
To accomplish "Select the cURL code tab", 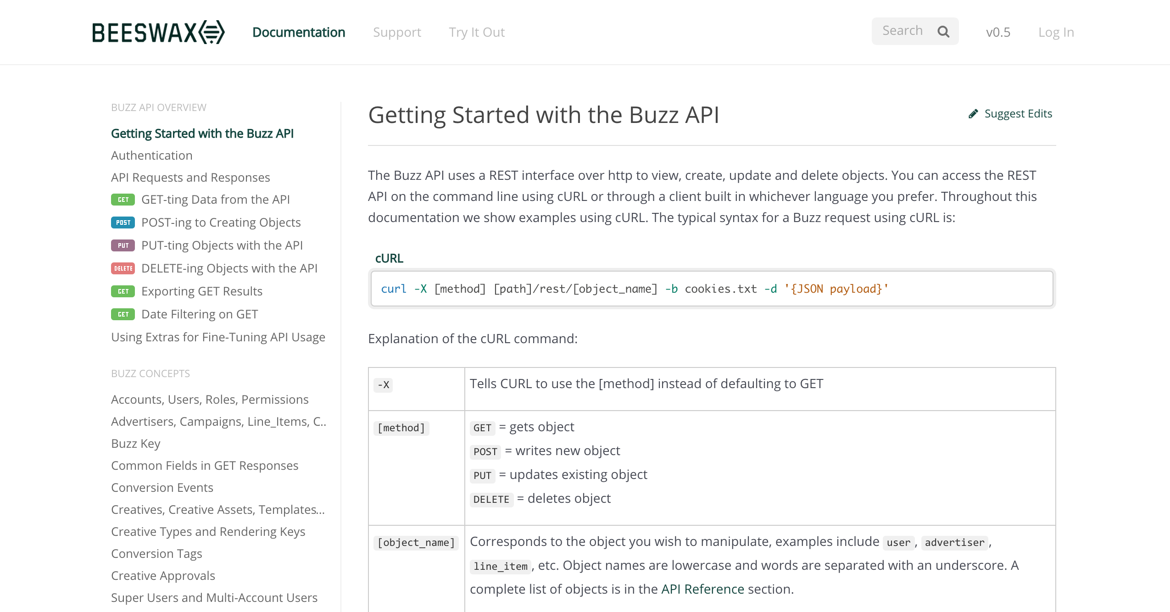I will 389,258.
